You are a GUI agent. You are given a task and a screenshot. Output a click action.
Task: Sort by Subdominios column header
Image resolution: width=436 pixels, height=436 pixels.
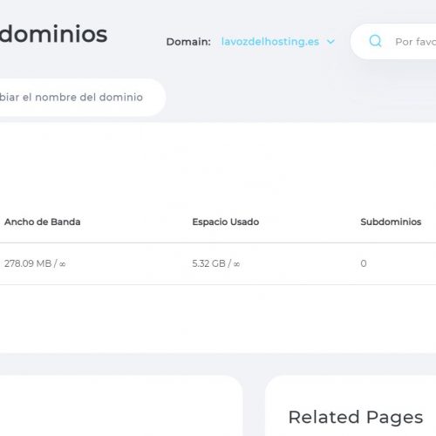391,221
